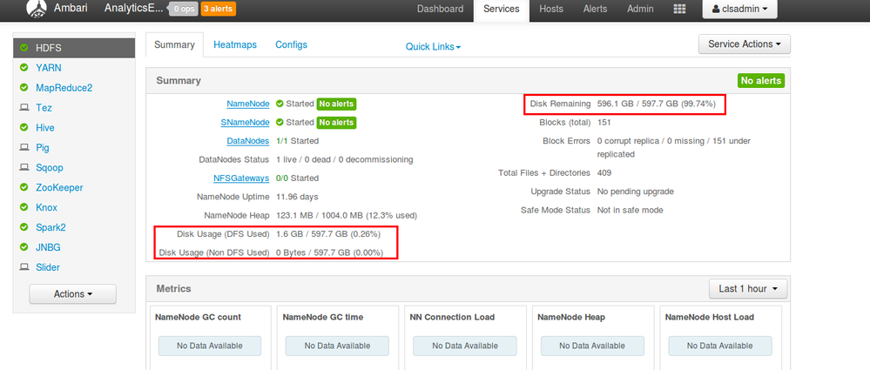Select the Services tab in the navbar
The width and height of the screenshot is (870, 370).
pos(502,9)
